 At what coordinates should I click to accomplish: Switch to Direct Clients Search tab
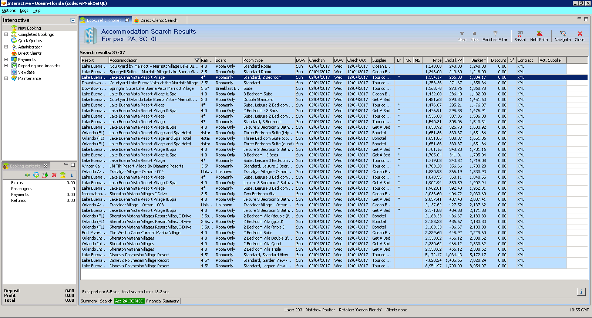(x=159, y=20)
